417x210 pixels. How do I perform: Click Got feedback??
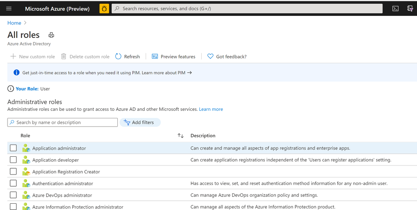click(x=227, y=57)
